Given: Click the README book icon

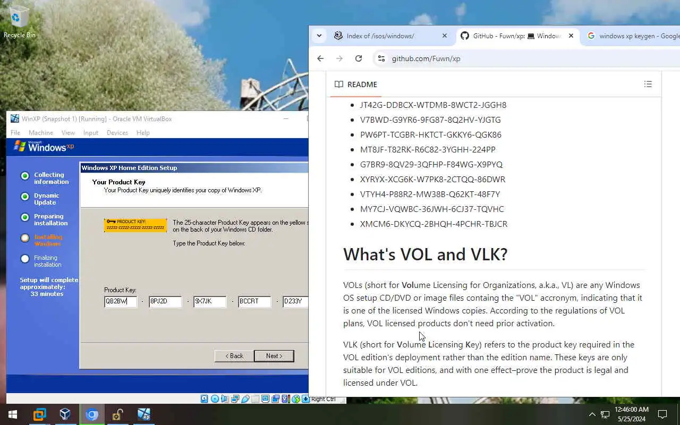Looking at the screenshot, I should [339, 84].
